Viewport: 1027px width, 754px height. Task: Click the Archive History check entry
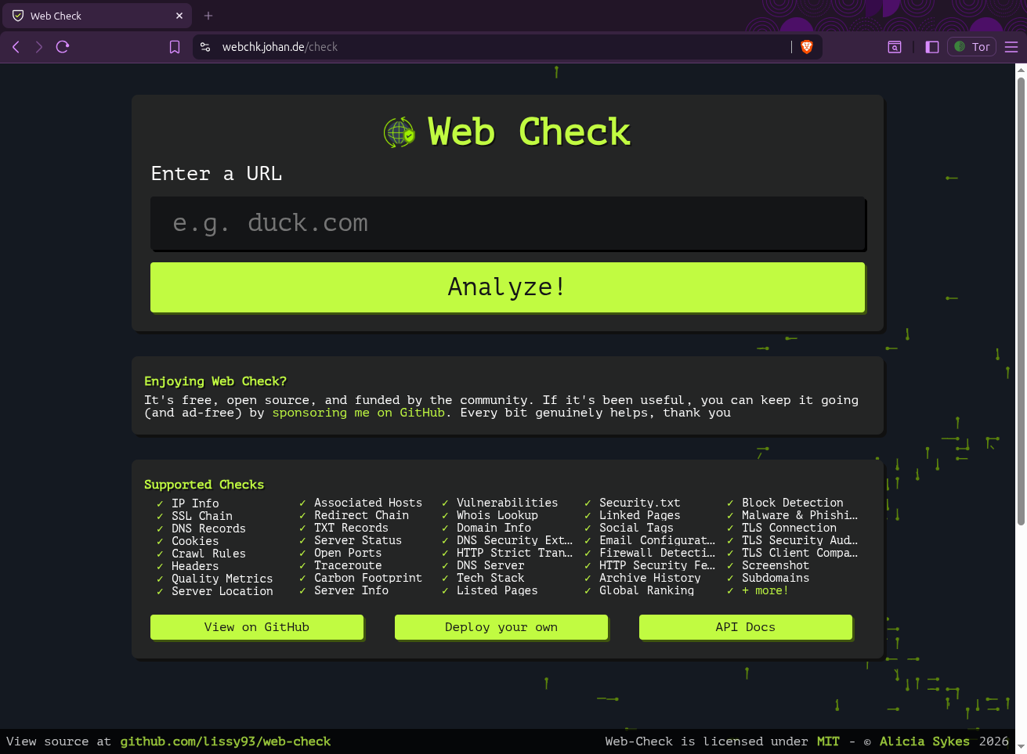650,578
